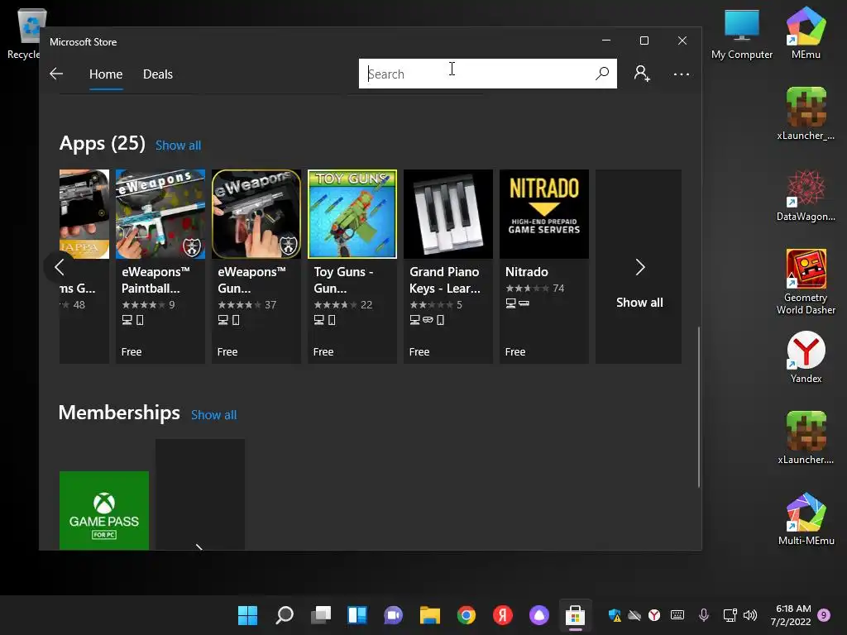This screenshot has height=635, width=847.
Task: Click the cloud sync tray icon
Action: (634, 615)
